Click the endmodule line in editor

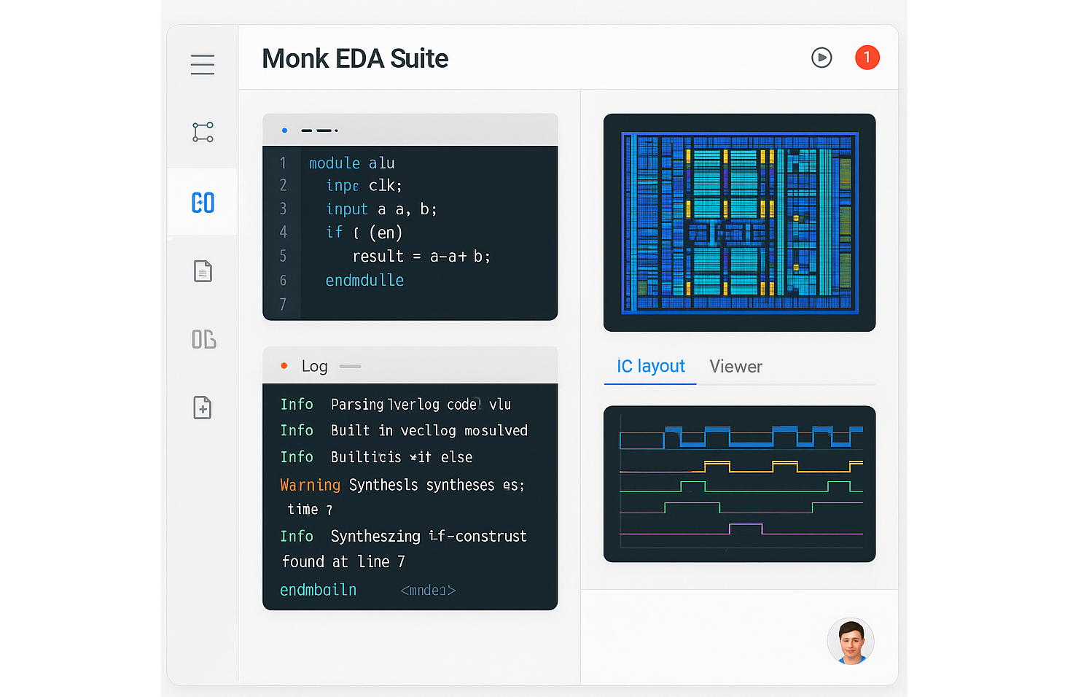[364, 281]
